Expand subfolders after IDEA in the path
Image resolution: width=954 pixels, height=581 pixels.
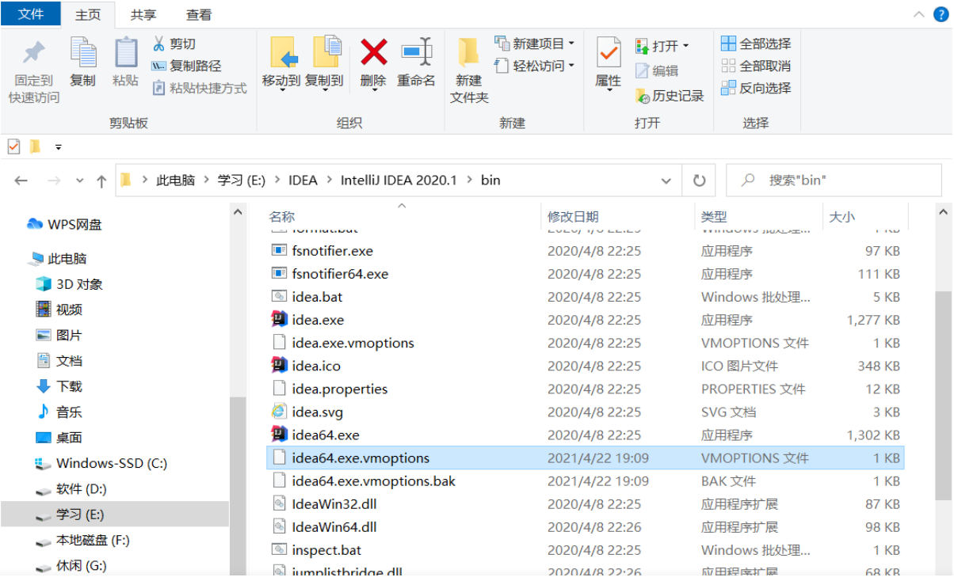[329, 180]
